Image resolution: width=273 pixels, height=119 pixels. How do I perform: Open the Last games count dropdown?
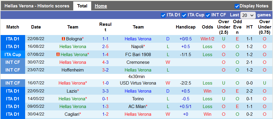point(248,15)
